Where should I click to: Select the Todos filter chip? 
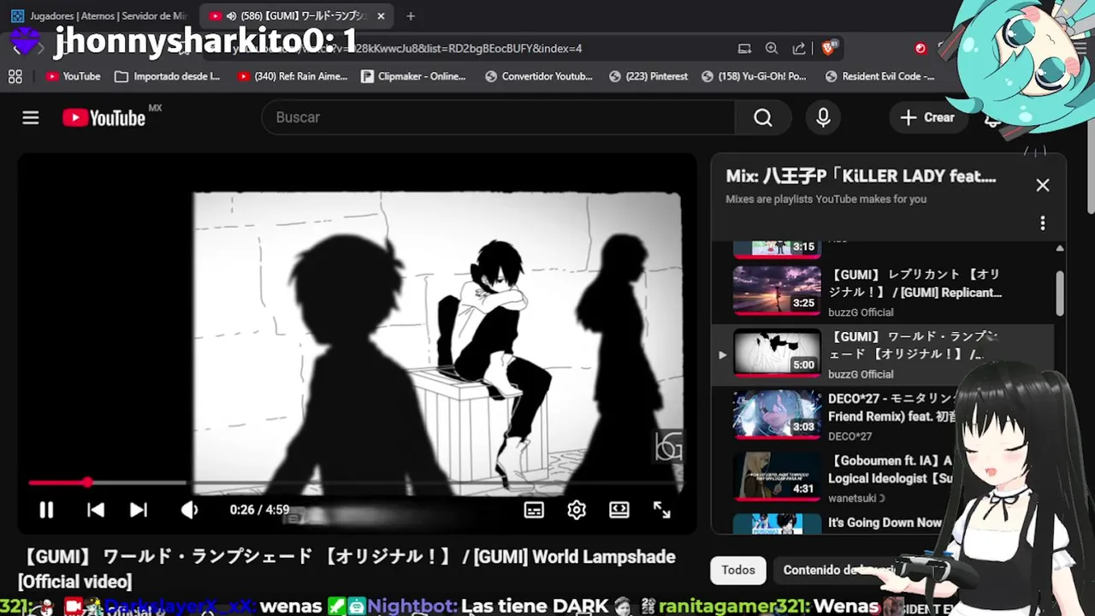[738, 570]
